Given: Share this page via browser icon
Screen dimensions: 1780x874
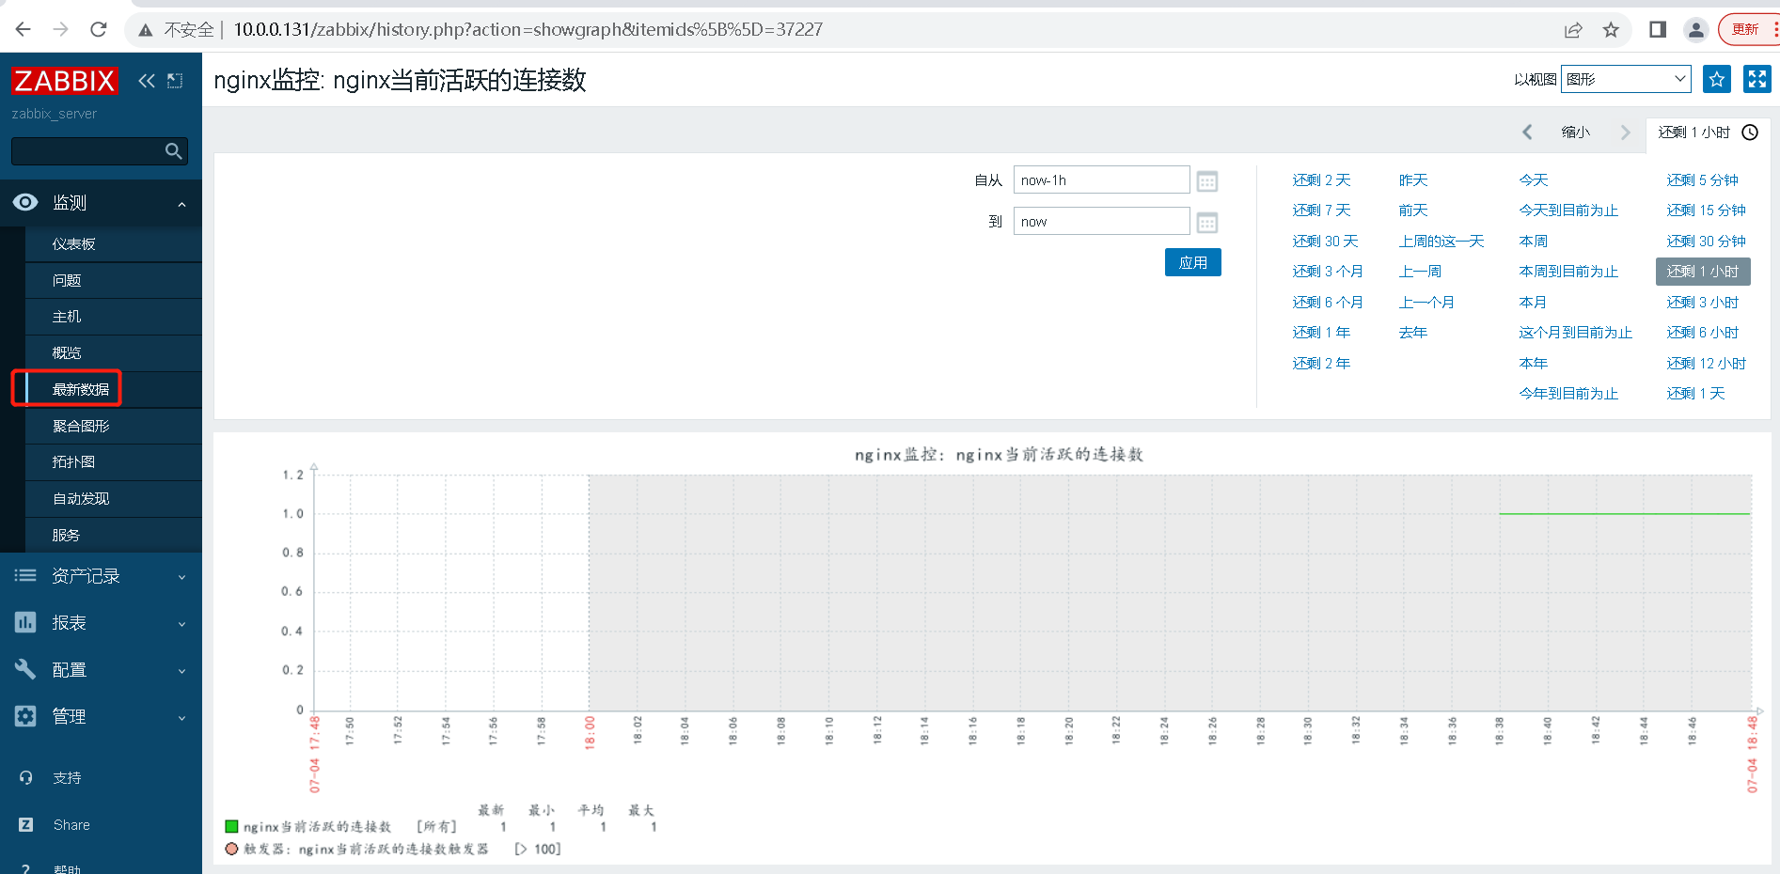Looking at the screenshot, I should [x=1573, y=30].
